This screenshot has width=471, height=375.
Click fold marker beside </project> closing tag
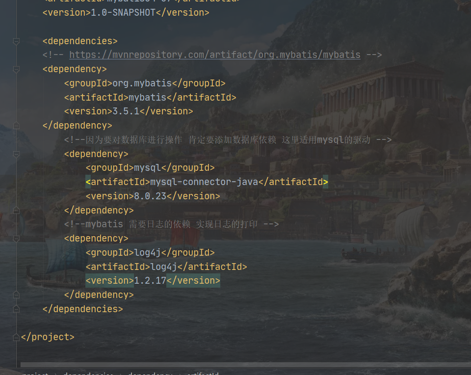[x=17, y=337]
